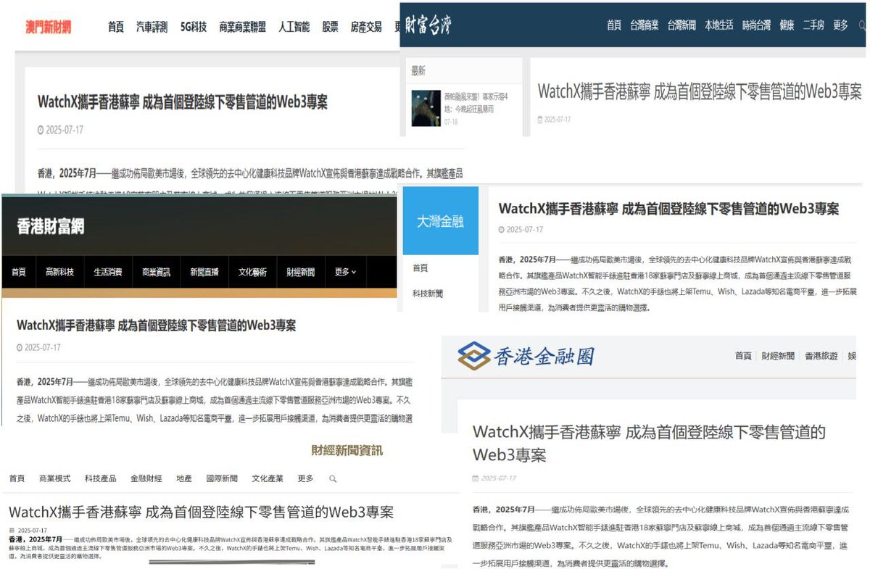
Task: Go to 首頁 in 財經新聞資訊 navigation
Action: pyautogui.click(x=17, y=479)
